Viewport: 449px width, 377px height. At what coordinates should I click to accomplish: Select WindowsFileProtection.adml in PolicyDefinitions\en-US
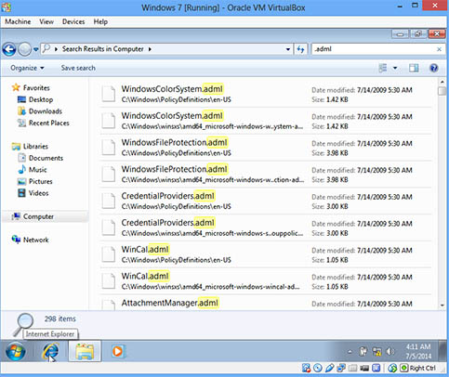(265, 148)
